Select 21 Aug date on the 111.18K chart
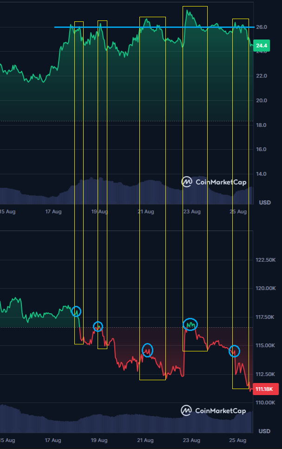Image resolution: width=282 pixels, height=449 pixels. [x=145, y=440]
